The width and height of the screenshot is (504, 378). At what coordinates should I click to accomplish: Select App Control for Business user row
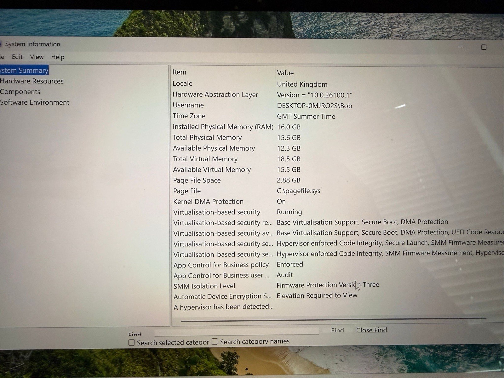tap(338, 275)
